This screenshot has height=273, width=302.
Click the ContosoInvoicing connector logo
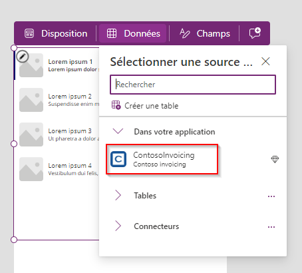[118, 159]
